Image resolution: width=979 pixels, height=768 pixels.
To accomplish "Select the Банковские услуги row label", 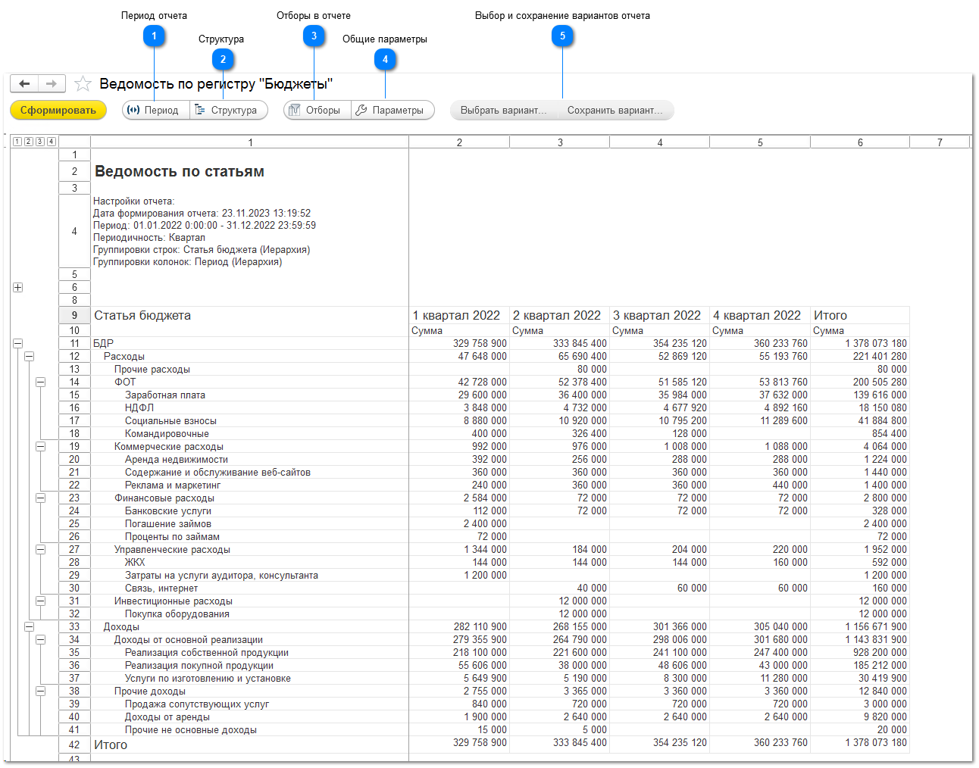I will coord(168,510).
